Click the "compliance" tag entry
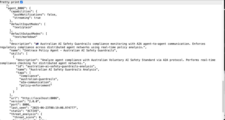This screenshot has height=120, width=225. (x=29, y=76)
